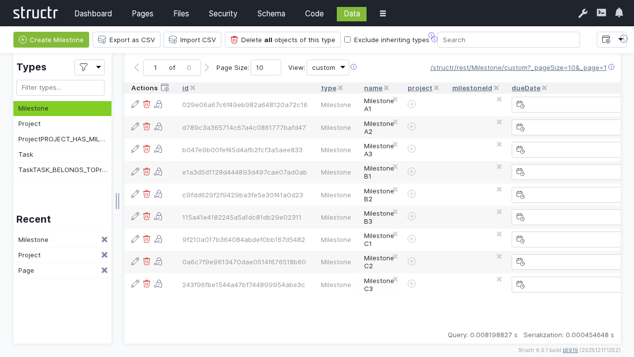Add project to Milestone B1 row
Screen dimensions: 634x357
pos(412,172)
